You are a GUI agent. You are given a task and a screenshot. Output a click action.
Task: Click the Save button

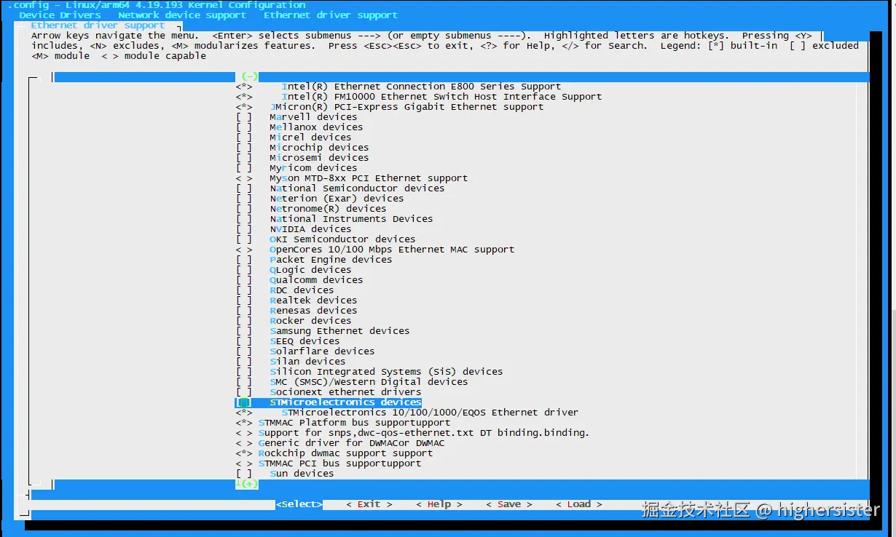[508, 504]
